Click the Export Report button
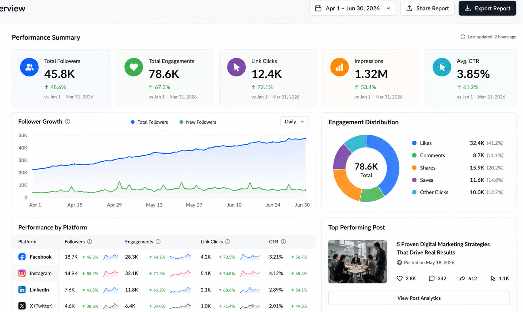523x312 pixels. point(487,8)
